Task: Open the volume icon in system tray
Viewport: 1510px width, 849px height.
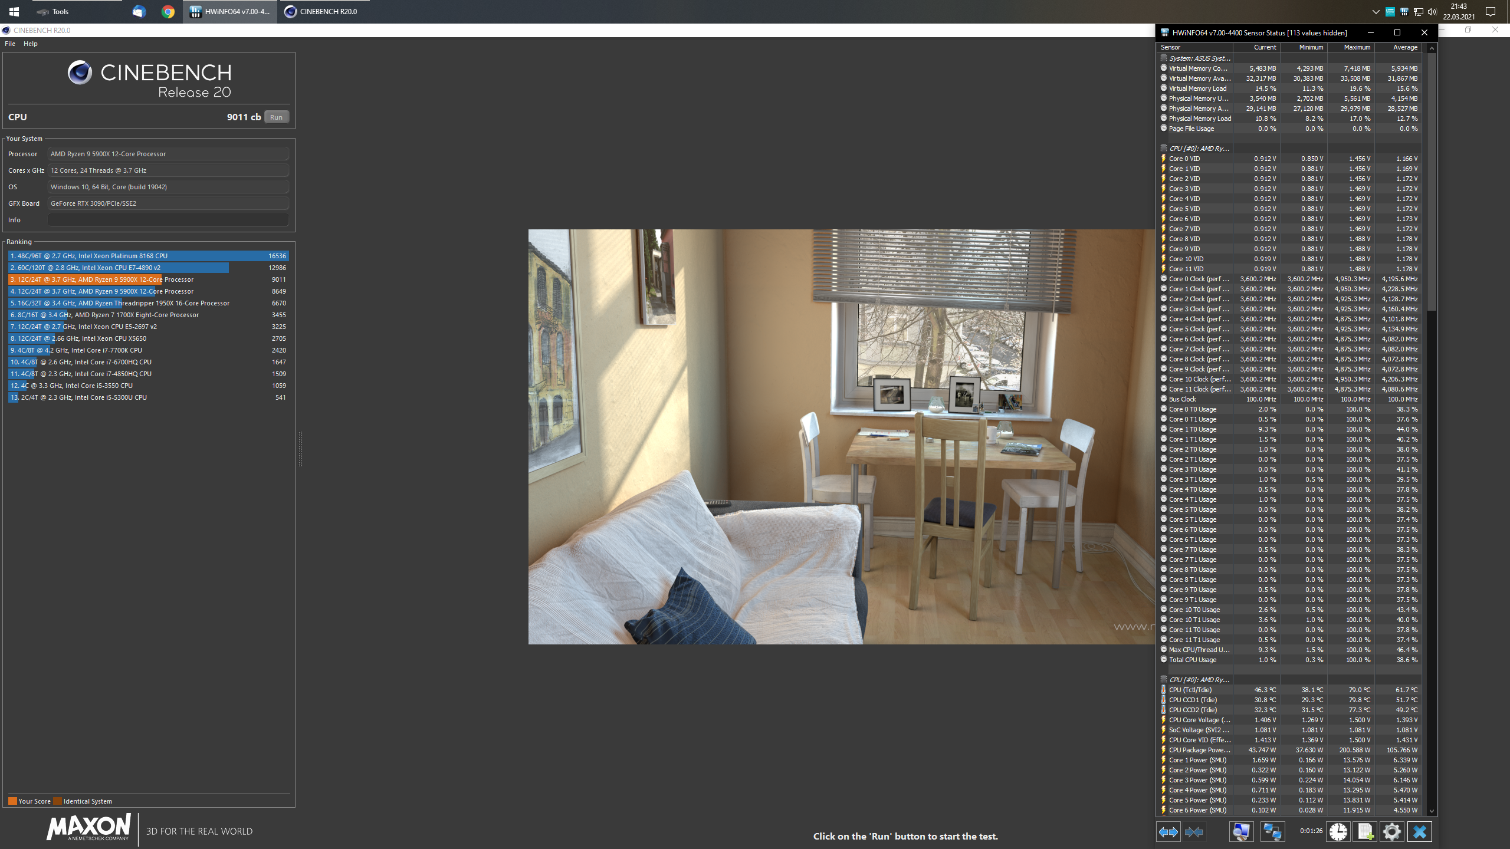Action: [x=1432, y=12]
